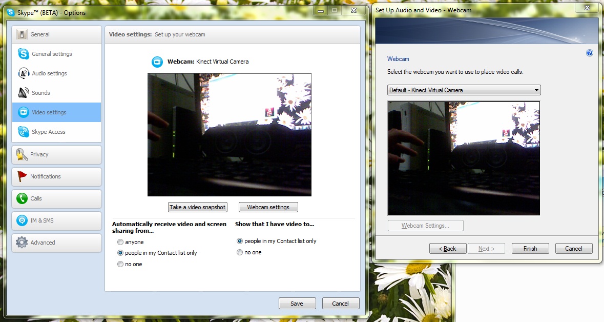
Task: Click the General section icon in the sidebar
Action: click(22, 34)
